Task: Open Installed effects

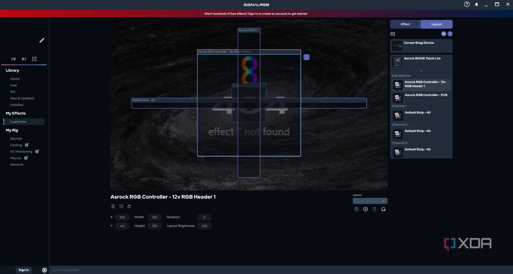Action: (x=17, y=105)
